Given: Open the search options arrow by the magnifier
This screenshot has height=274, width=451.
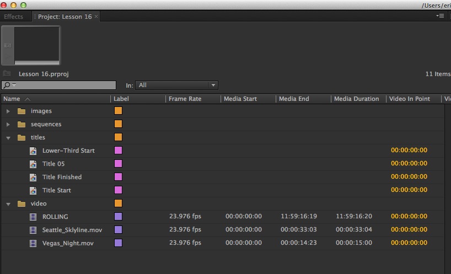Looking at the screenshot, I should (14, 84).
